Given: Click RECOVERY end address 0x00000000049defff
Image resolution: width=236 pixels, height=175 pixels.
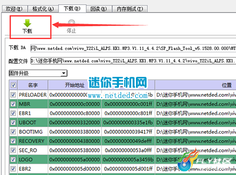Looking at the screenshot, I should pos(128,141).
